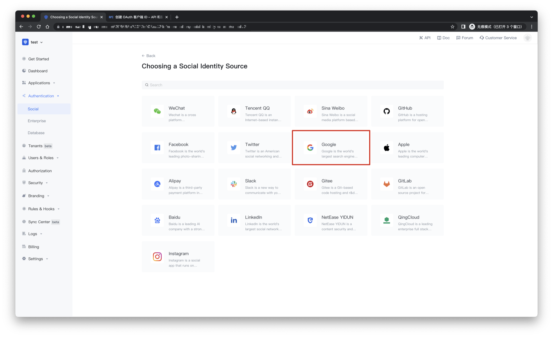Click the Google logo icon
The height and width of the screenshot is (337, 553).
[310, 148]
